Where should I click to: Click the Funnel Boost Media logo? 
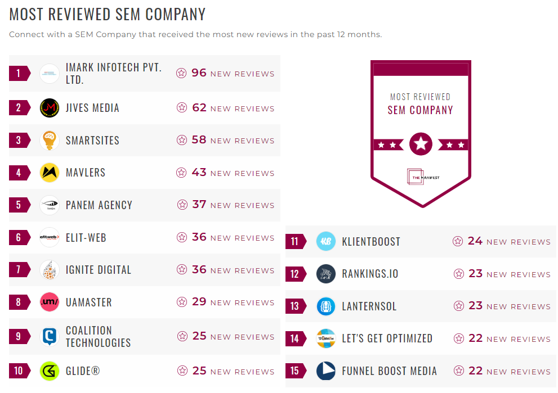326,371
